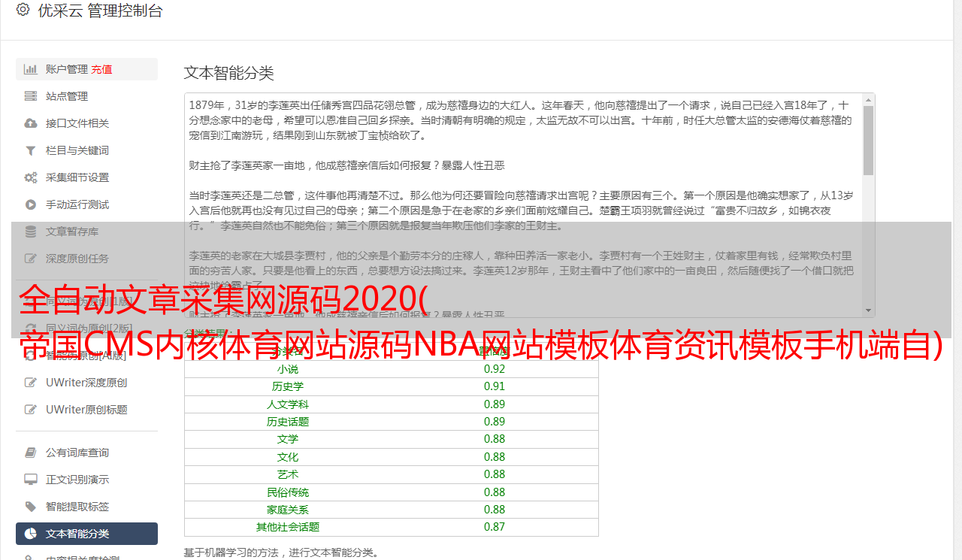The width and height of the screenshot is (962, 560).
Task: Click the tag icon beside 智能提取标签
Action: [x=31, y=507]
